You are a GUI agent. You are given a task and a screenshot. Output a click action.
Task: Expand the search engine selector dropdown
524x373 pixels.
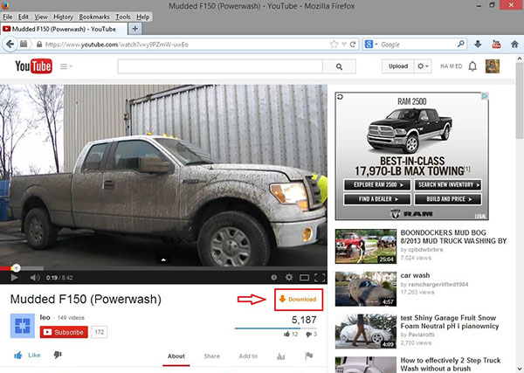(376, 45)
